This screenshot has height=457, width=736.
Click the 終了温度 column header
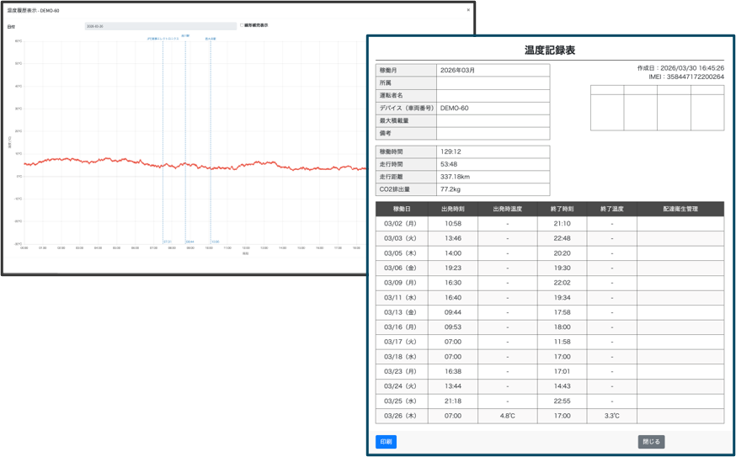click(611, 210)
